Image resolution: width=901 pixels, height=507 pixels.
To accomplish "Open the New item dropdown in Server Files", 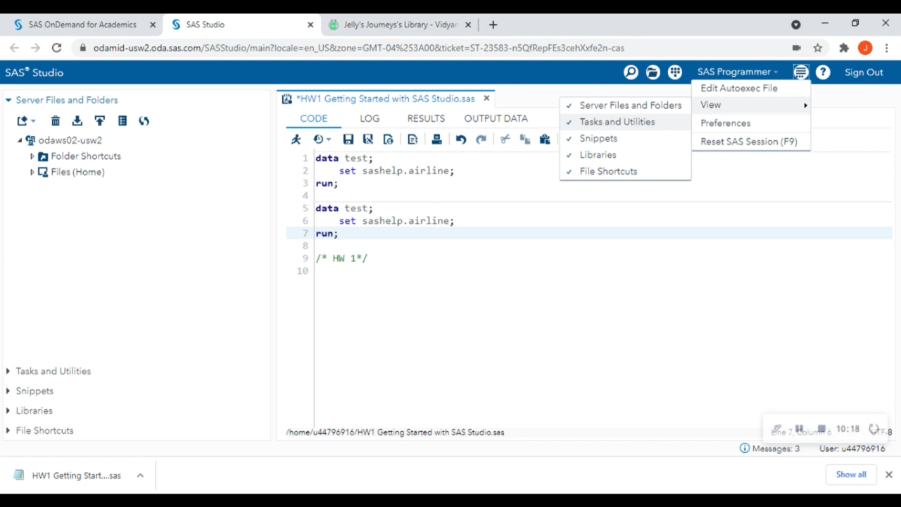I will click(27, 121).
